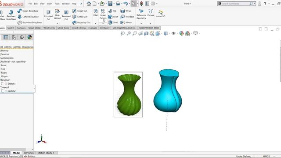Screen dimensions: 281x158
Task: Open the Help question mark icon
Action: click(265, 4)
